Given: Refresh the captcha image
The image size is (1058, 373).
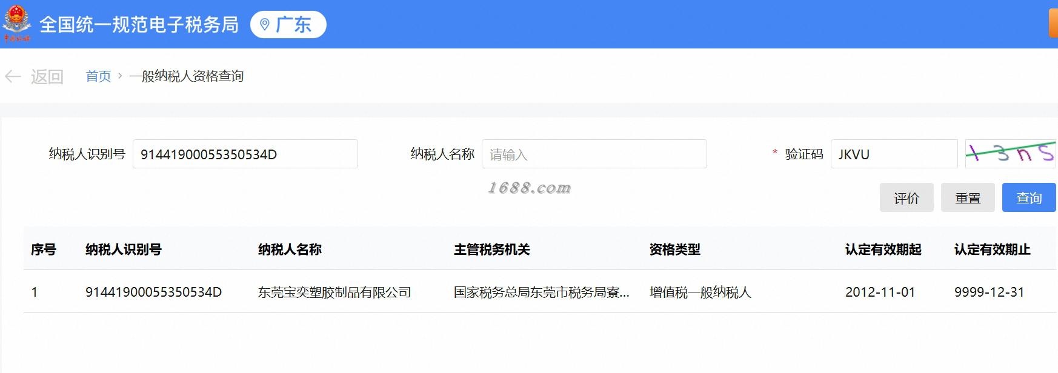Looking at the screenshot, I should click(1011, 154).
